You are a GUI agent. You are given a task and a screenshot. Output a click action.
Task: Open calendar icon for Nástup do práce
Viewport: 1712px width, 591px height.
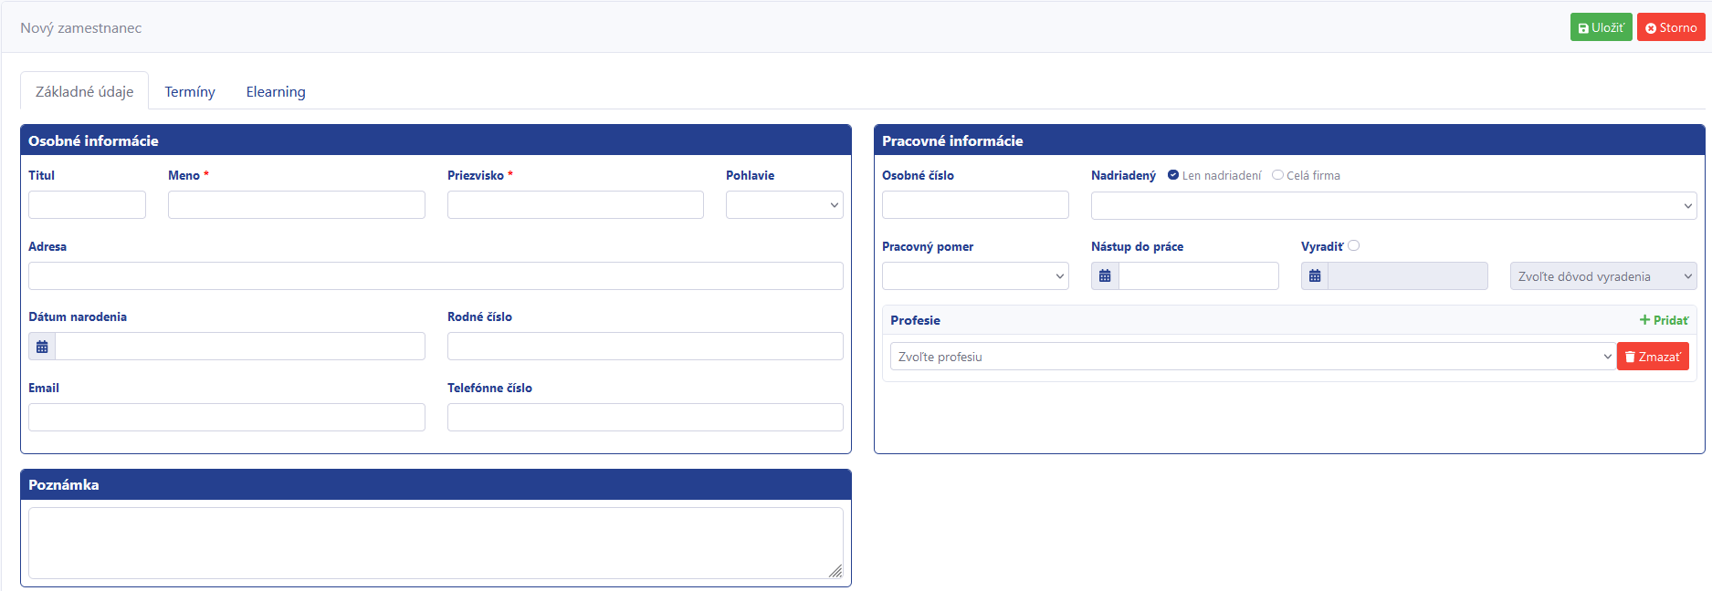1105,276
